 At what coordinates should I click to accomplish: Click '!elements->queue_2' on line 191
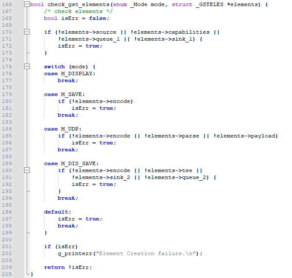point(175,177)
